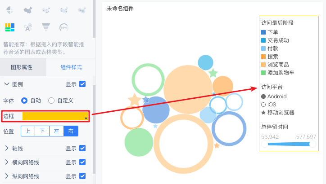Select the treemap chart type icon
The width and height of the screenshot is (326, 184).
[x=10, y=27]
